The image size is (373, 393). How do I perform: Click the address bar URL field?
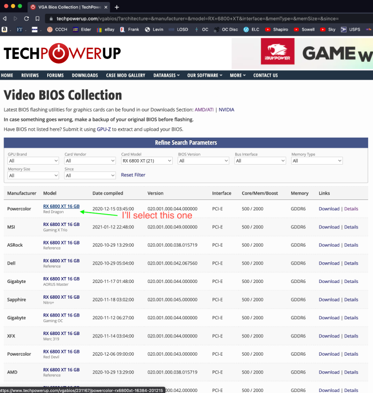pos(197,19)
